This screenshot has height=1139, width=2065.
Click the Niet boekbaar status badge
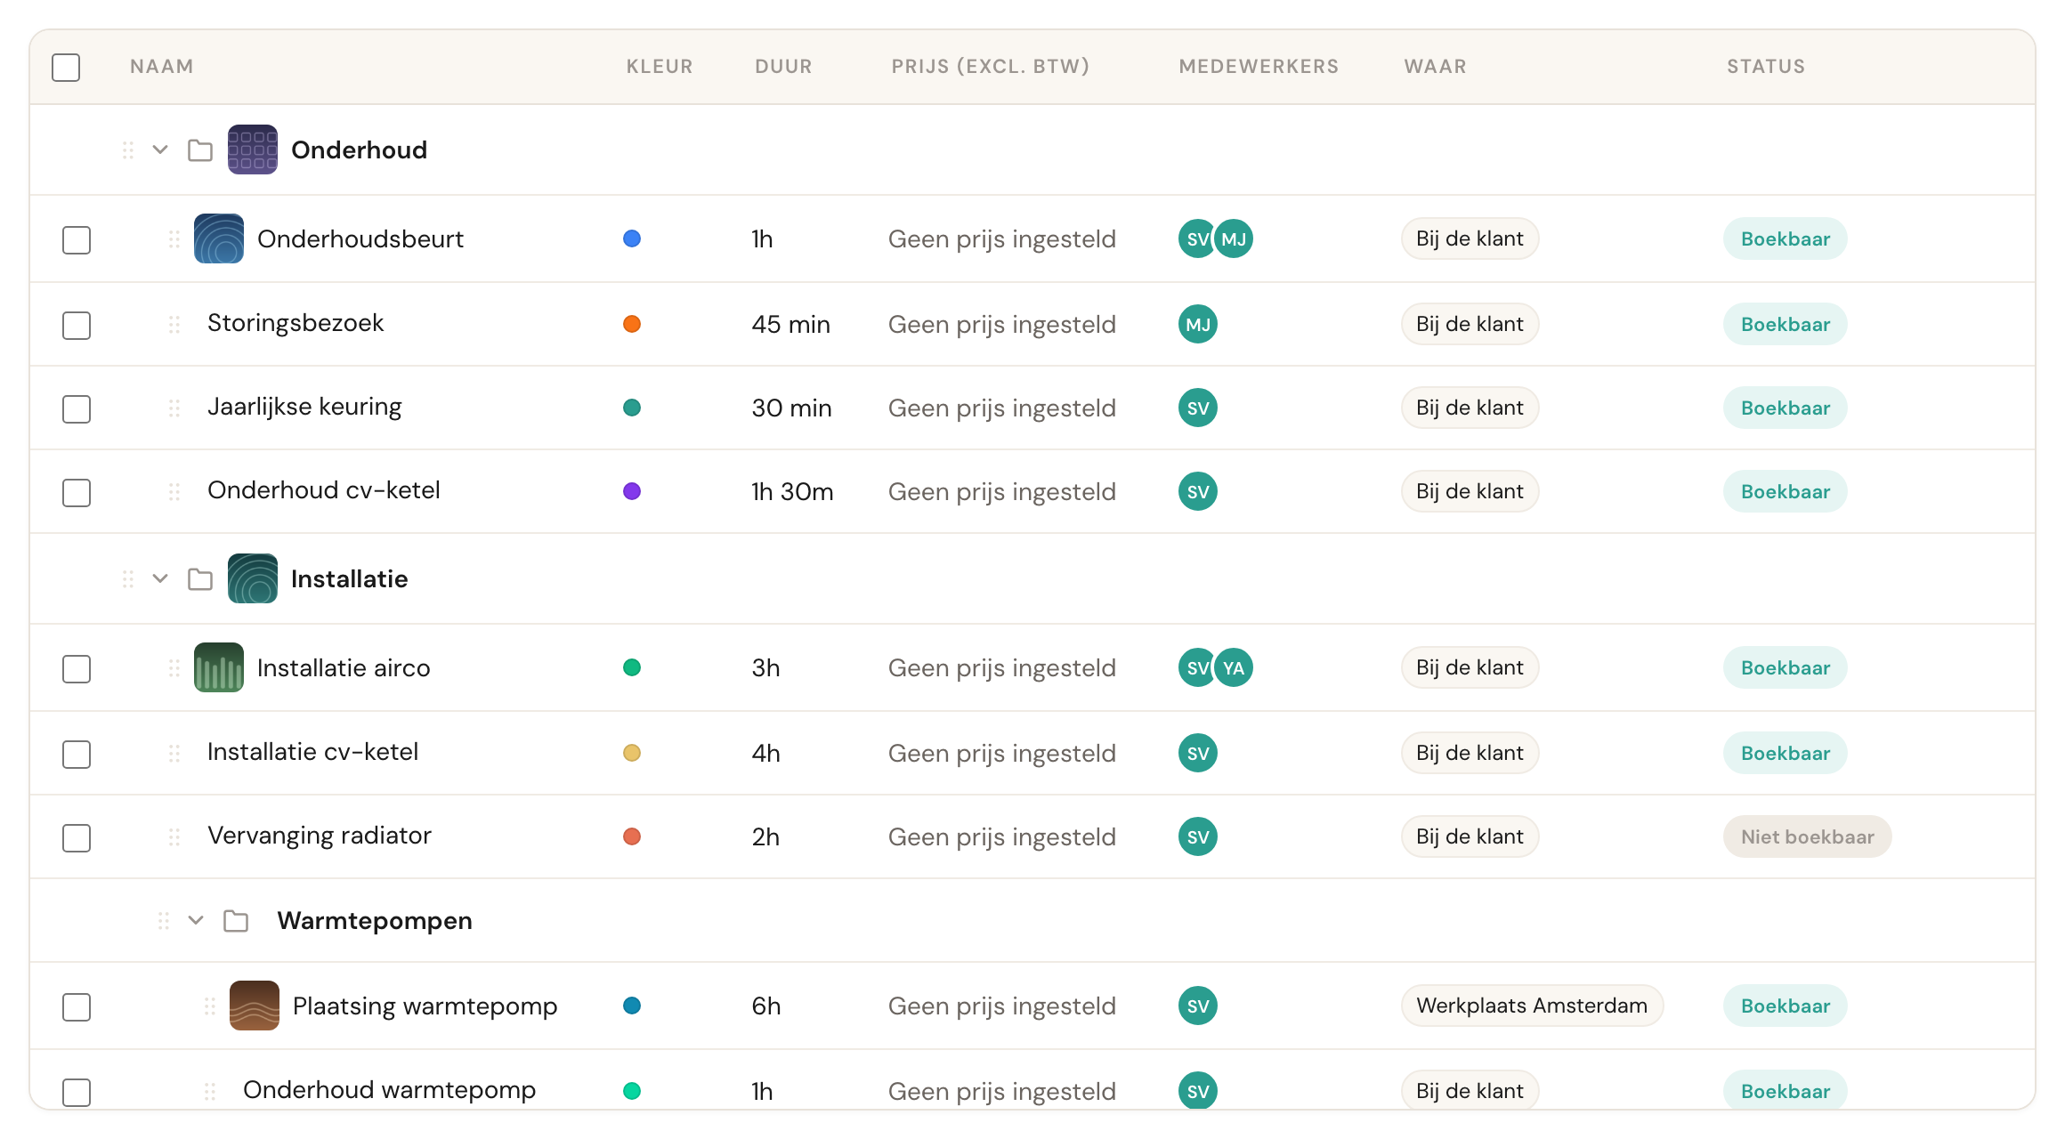coord(1807,836)
